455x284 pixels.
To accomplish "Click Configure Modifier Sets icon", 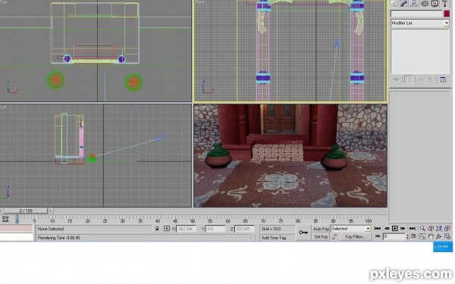I will 443,80.
